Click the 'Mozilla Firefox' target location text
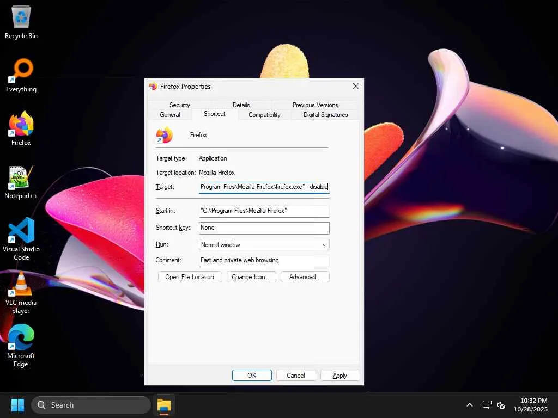Image resolution: width=558 pixels, height=418 pixels. click(x=217, y=173)
